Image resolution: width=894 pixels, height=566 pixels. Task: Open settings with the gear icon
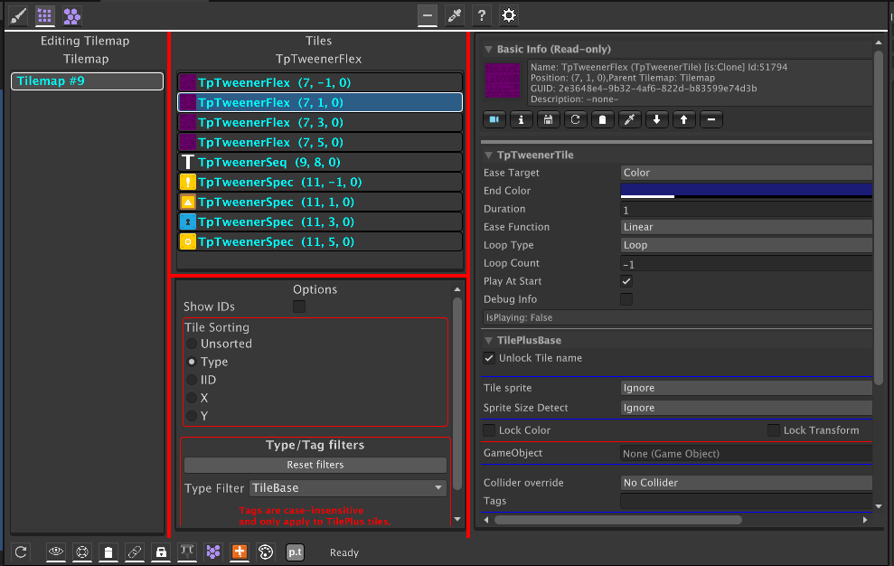point(509,15)
